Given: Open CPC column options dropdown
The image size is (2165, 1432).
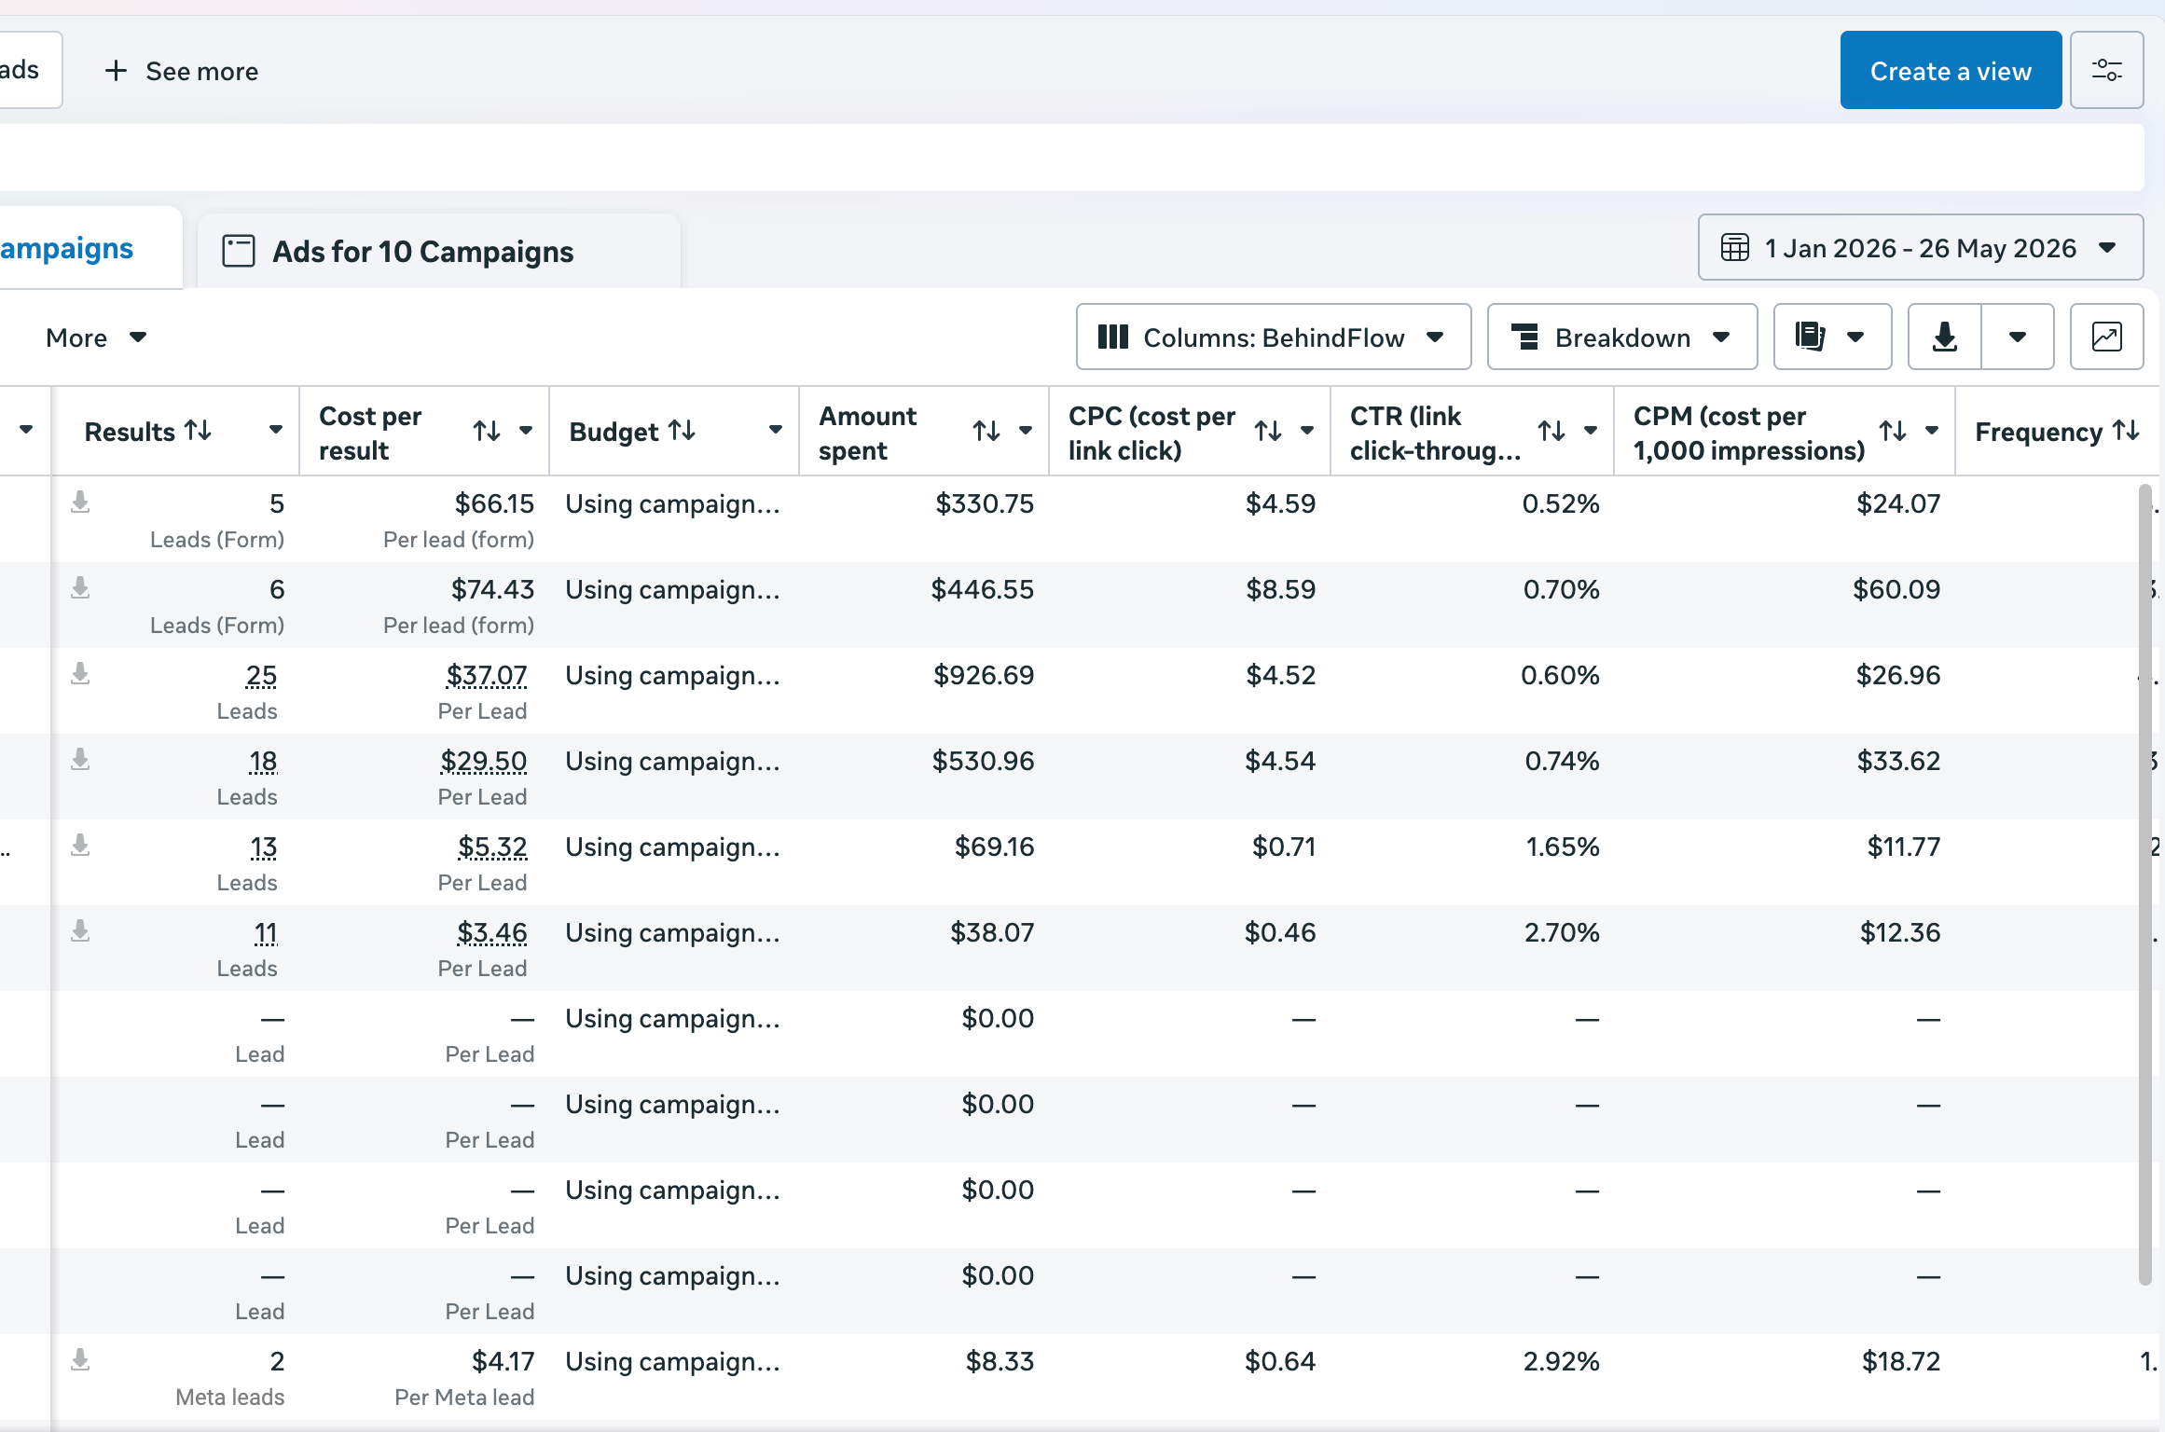Looking at the screenshot, I should [1307, 431].
